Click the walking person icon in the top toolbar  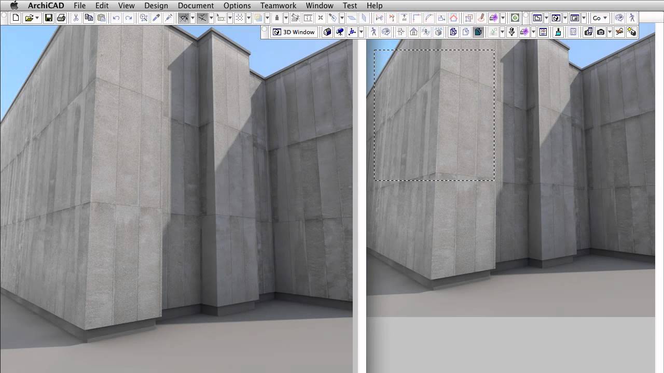point(632,18)
